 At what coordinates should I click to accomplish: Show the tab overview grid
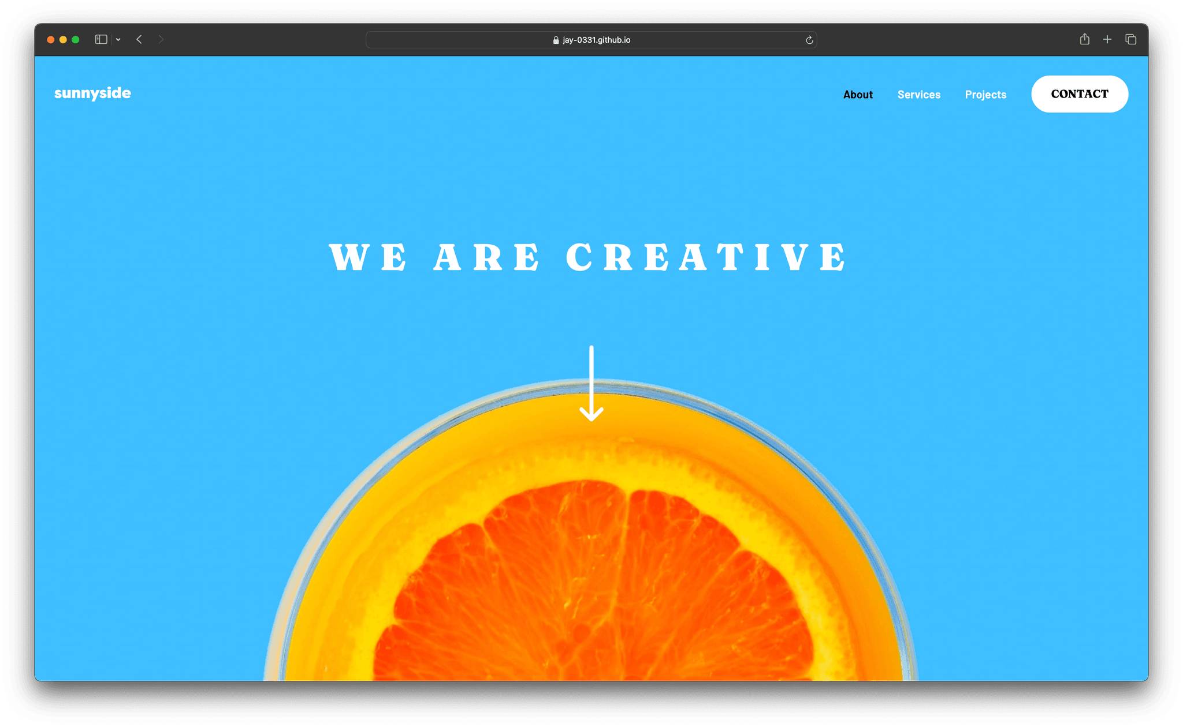(1130, 39)
